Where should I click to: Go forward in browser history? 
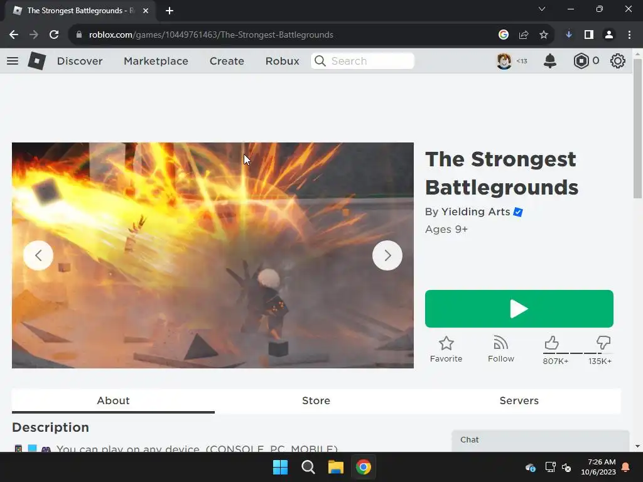tap(34, 35)
